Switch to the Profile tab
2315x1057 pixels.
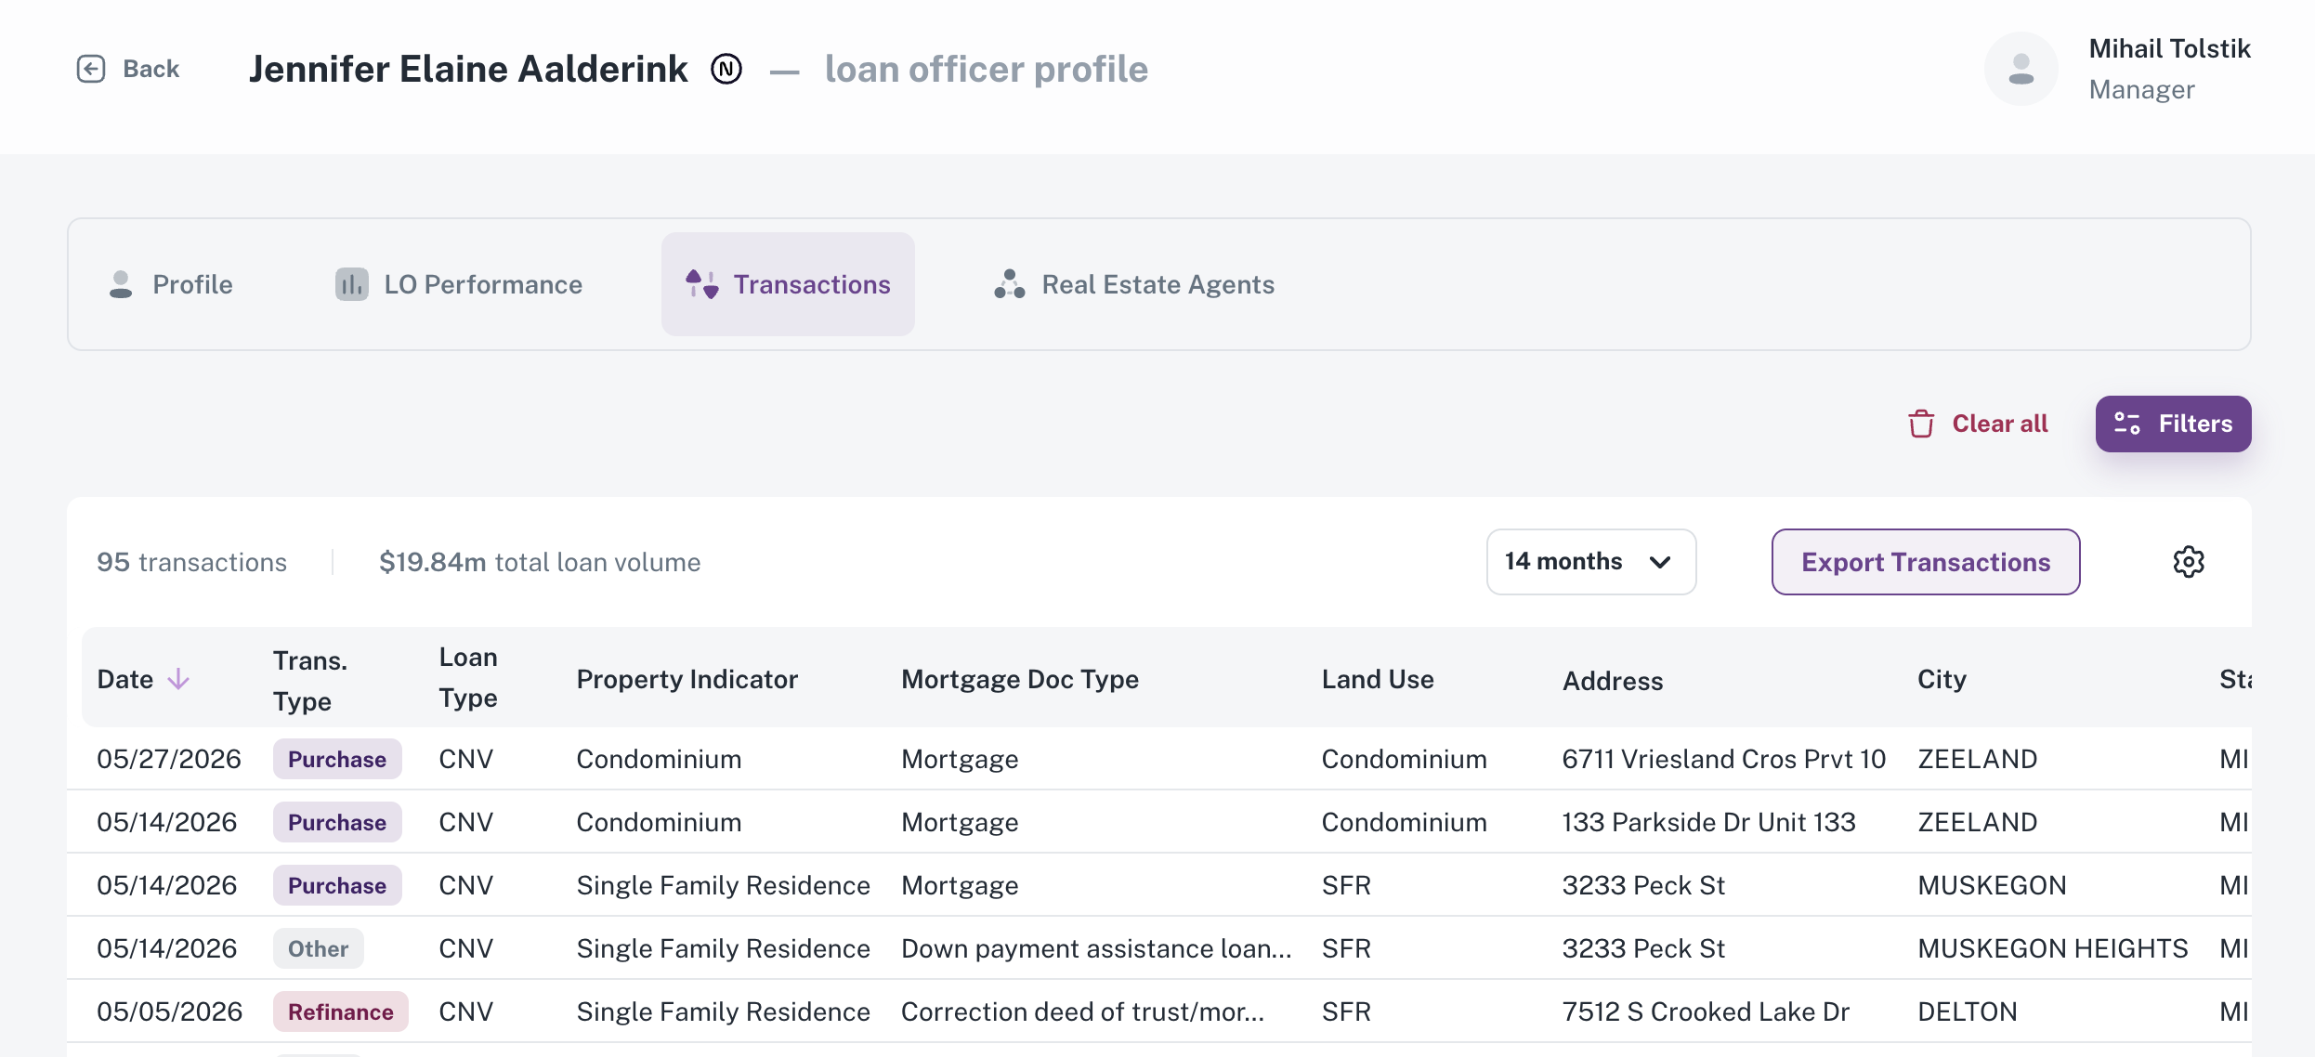coord(171,284)
